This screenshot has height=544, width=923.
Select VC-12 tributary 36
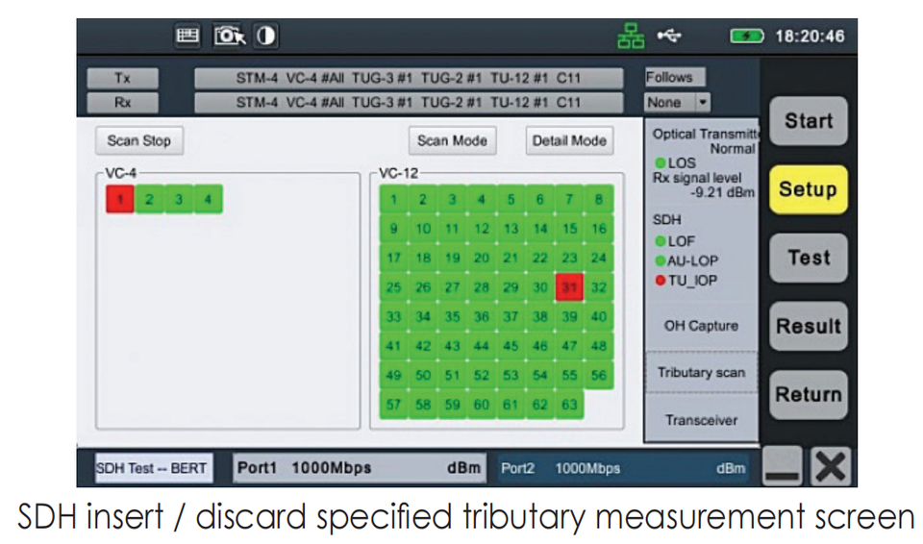(x=482, y=317)
